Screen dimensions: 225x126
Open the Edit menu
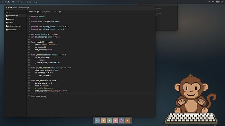(18, 2)
